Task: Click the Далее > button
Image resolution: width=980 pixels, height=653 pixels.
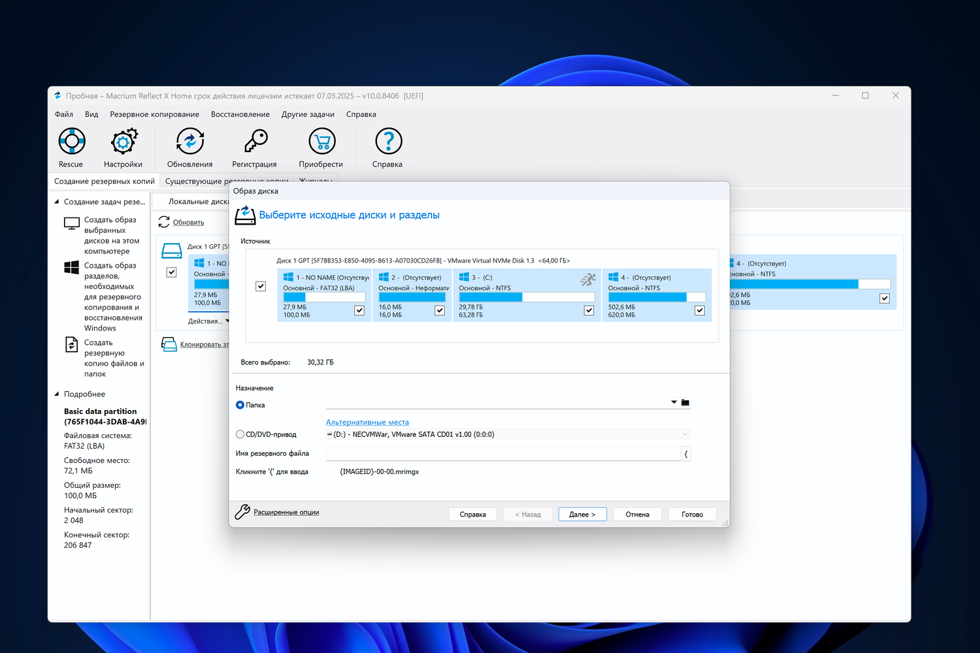Action: click(x=582, y=515)
